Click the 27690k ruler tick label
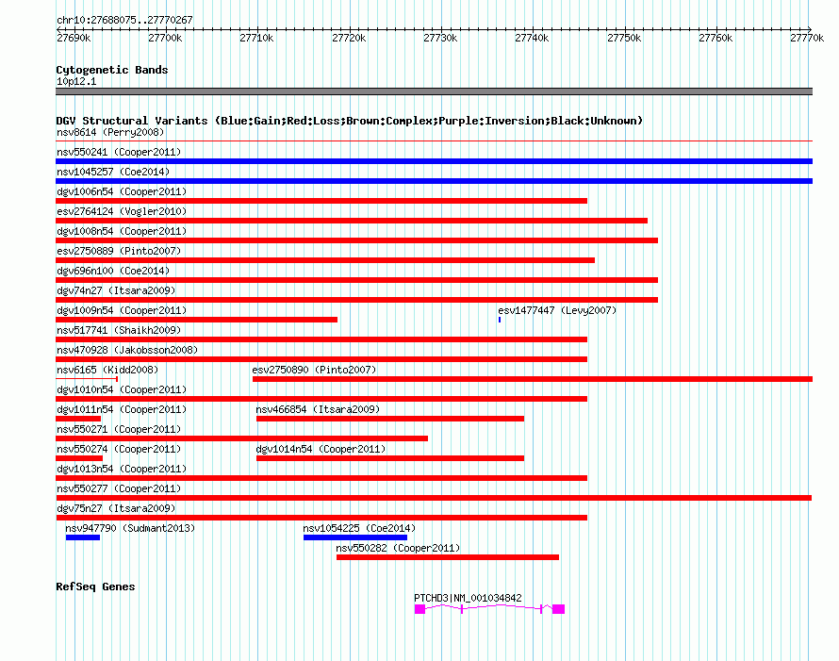 point(74,38)
